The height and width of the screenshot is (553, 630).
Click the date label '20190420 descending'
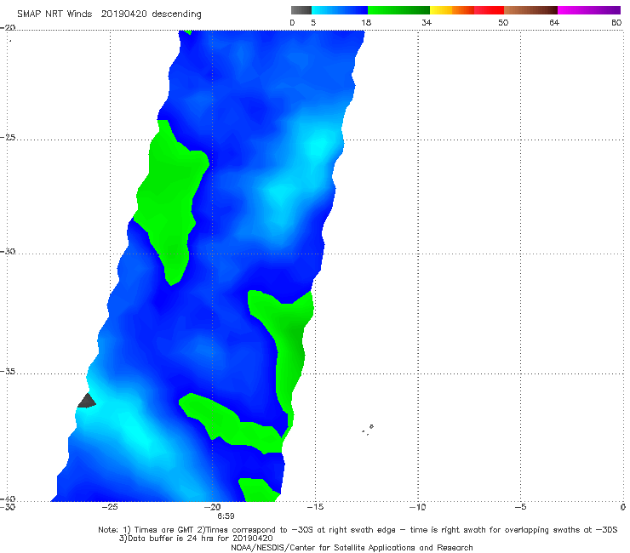click(151, 14)
